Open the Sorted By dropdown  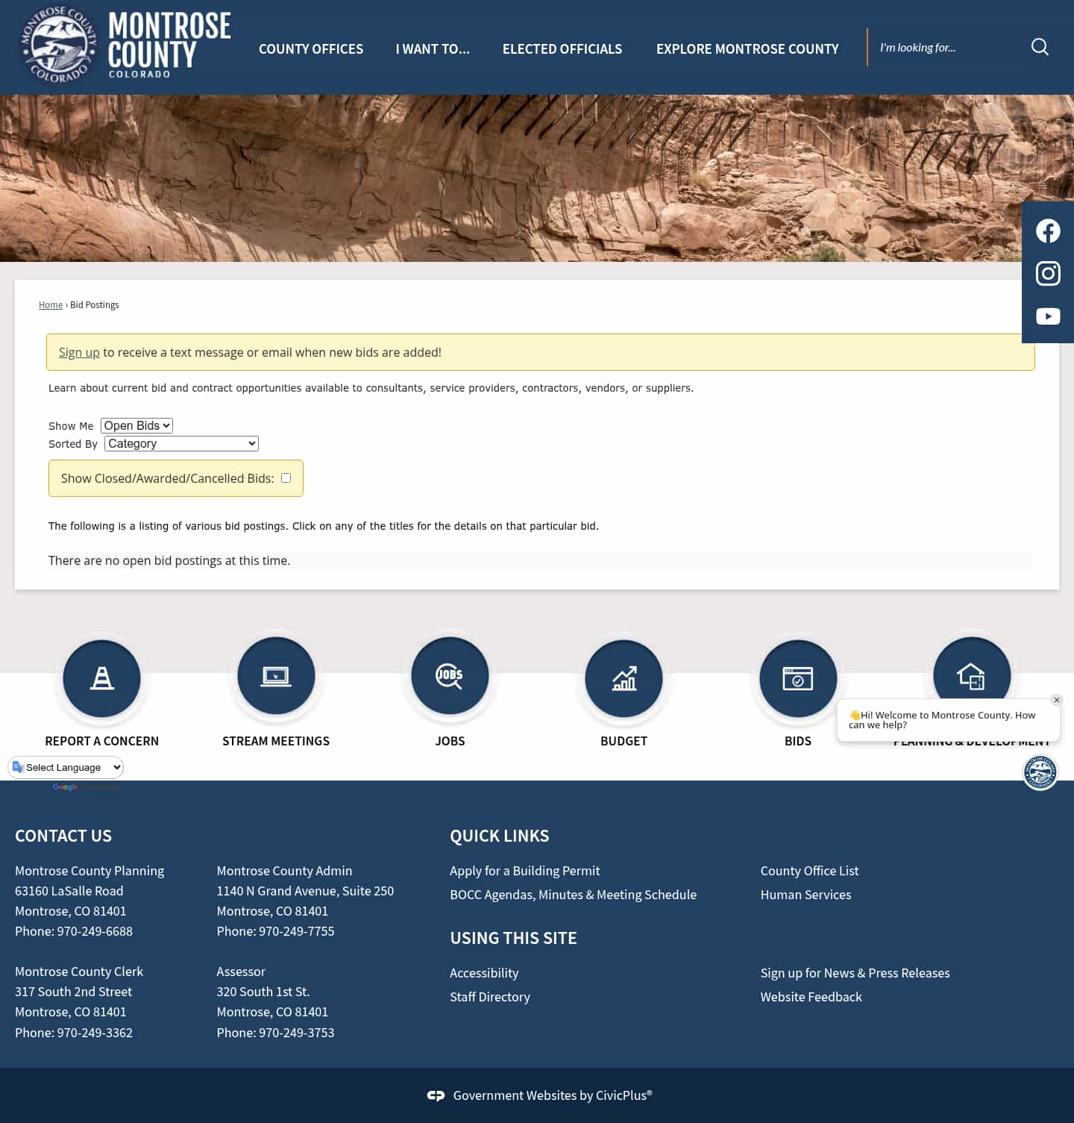point(180,443)
